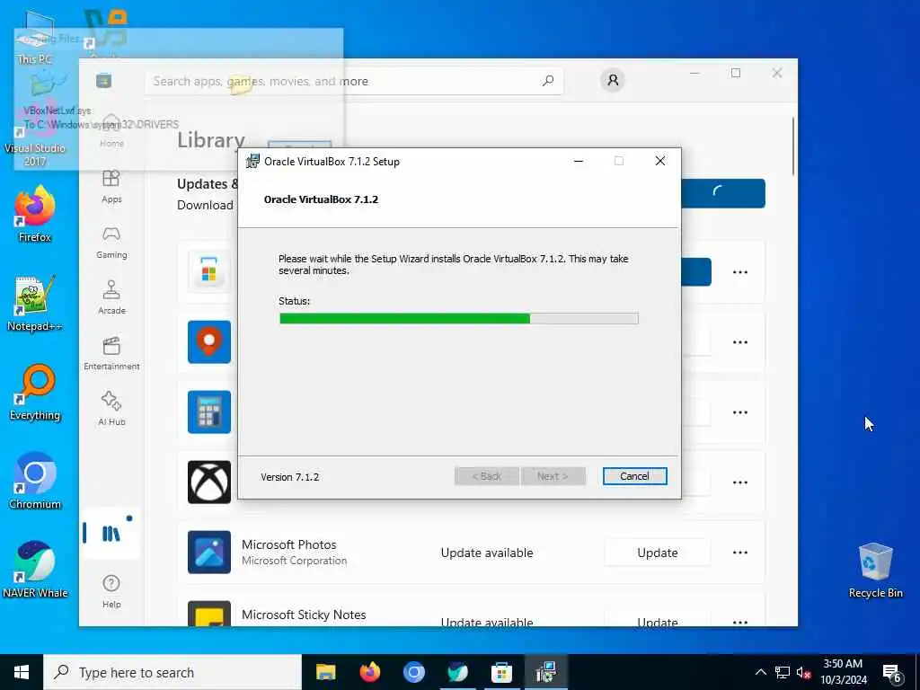Click Microsoft Sticky Notes app name
Screen dimensions: 920x690
coord(304,615)
